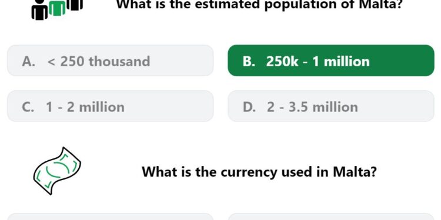Click the "A." letter label
Screen dimensions: 441x220
point(29,61)
